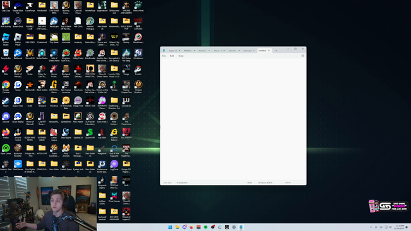
Task: Expand the system tray hidden icons chevron
Action: pyautogui.click(x=371, y=227)
